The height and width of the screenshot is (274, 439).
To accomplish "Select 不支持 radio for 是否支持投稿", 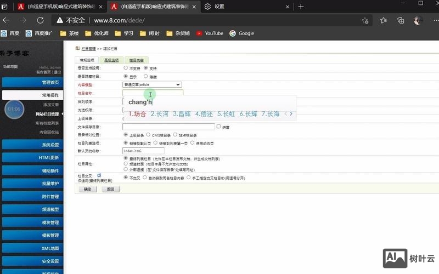I will tap(126, 67).
